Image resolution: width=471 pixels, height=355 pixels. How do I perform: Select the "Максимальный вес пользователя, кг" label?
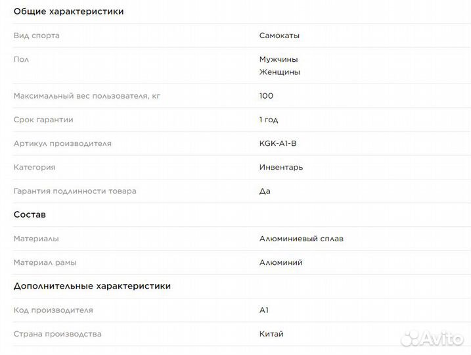[x=87, y=96]
